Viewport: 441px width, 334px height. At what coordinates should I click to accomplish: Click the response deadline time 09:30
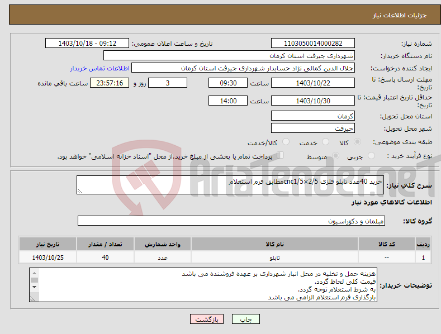pyautogui.click(x=228, y=83)
